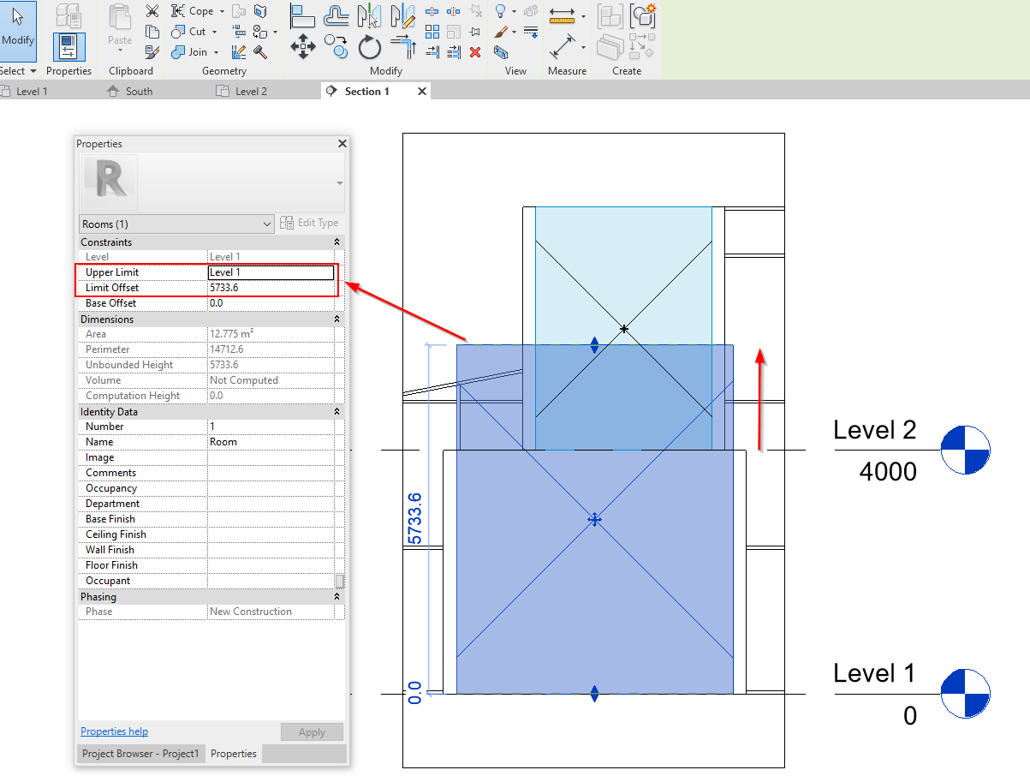Click the Delete red X tool
Image resolution: width=1030 pixels, height=776 pixels.
pos(474,52)
